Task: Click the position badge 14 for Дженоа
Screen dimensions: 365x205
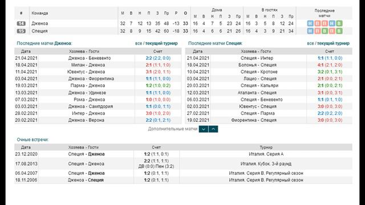Action: point(21,23)
